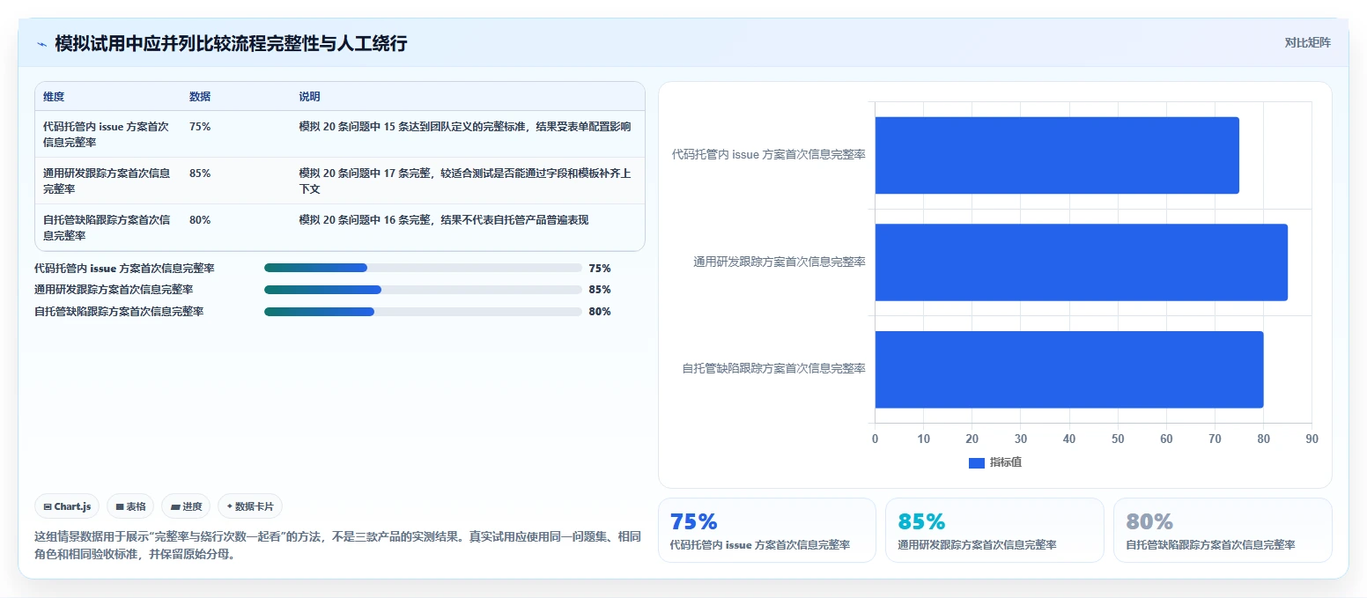Click description 模拟 20 条问题中 15 条达到团队定义

click(x=465, y=127)
